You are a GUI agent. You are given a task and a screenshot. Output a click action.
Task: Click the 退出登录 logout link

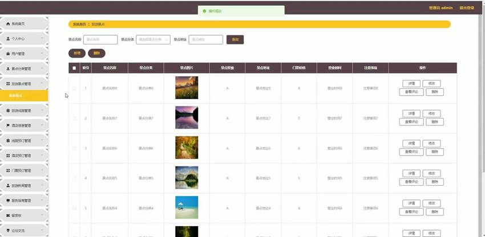[466, 8]
